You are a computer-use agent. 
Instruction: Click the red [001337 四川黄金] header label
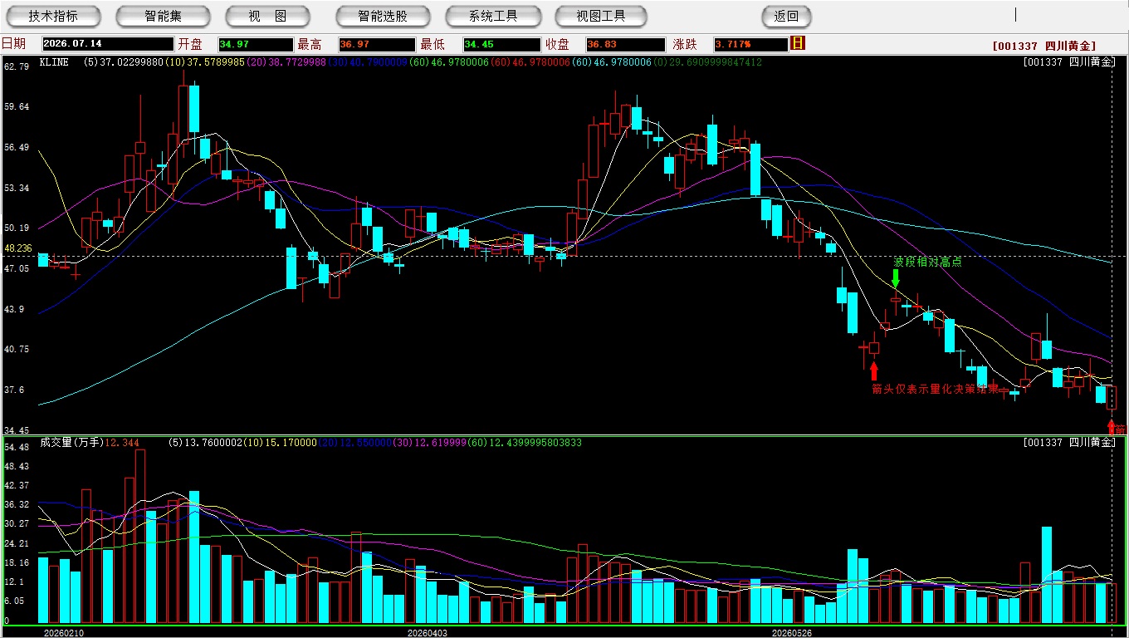1044,47
